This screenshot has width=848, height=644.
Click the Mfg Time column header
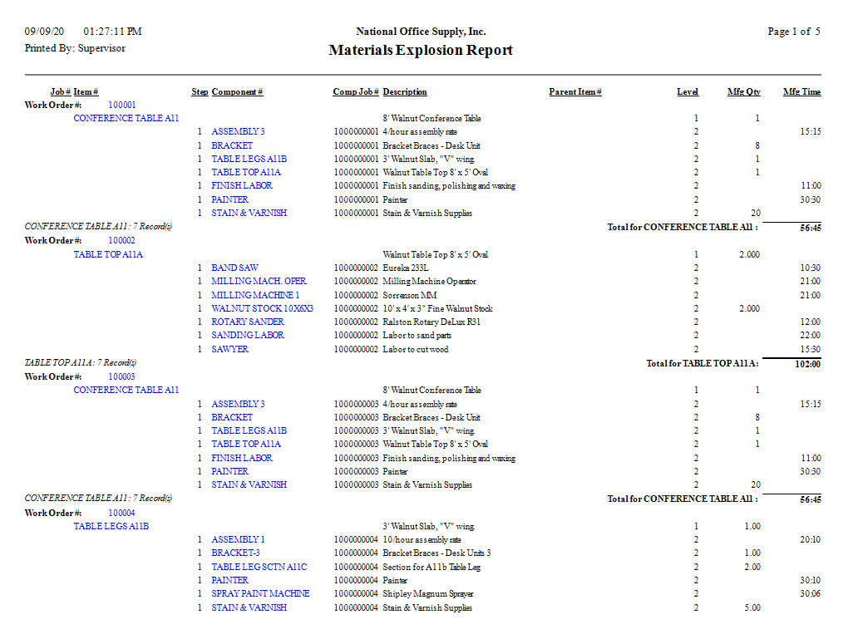coord(801,92)
